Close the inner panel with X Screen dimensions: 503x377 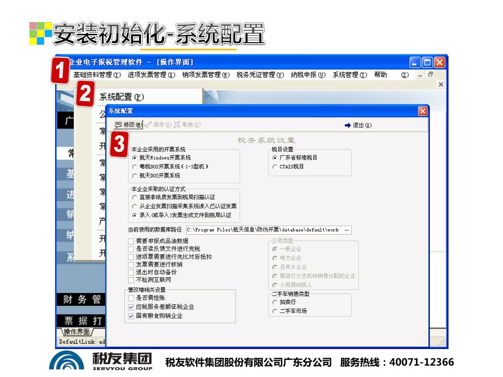441,84
